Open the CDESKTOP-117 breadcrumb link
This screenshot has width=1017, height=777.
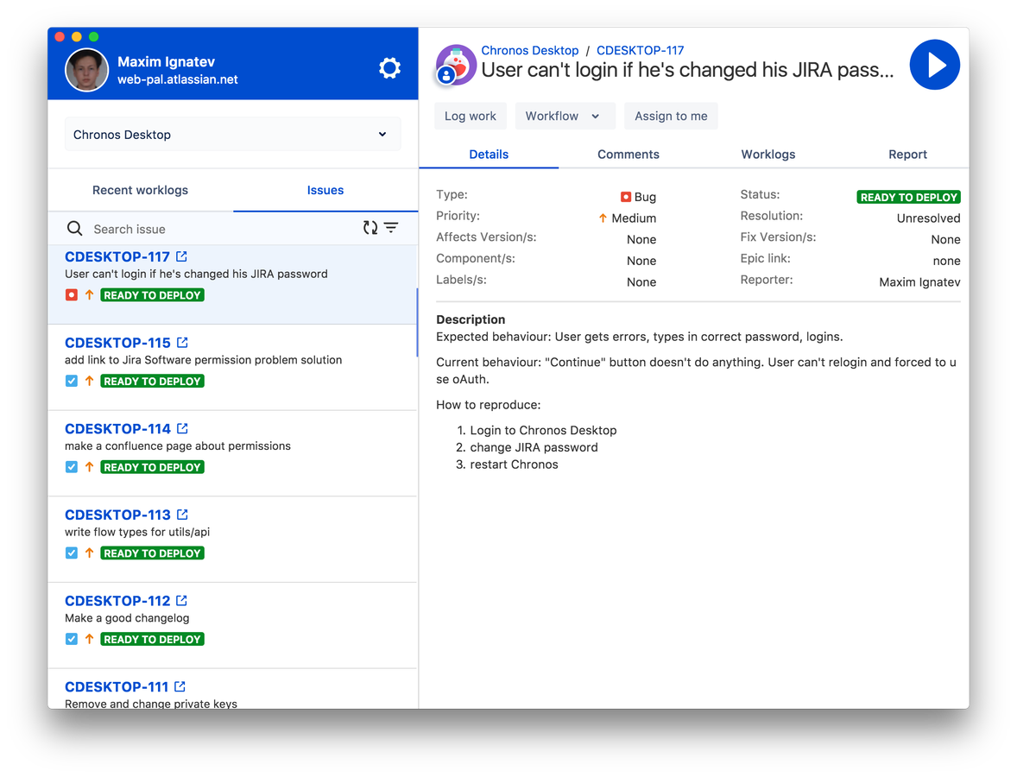coord(641,50)
